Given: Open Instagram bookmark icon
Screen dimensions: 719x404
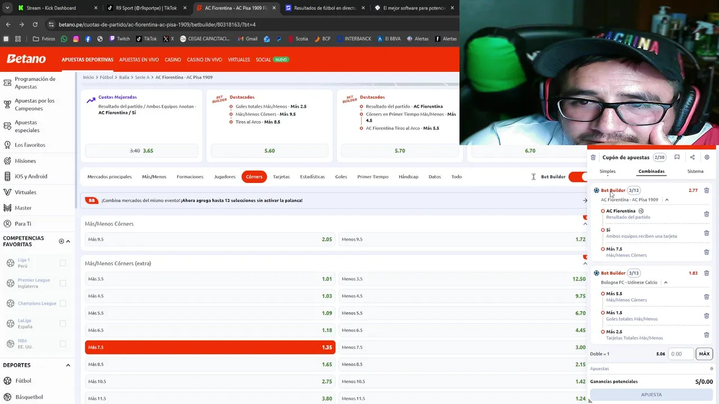Looking at the screenshot, I should 76,39.
